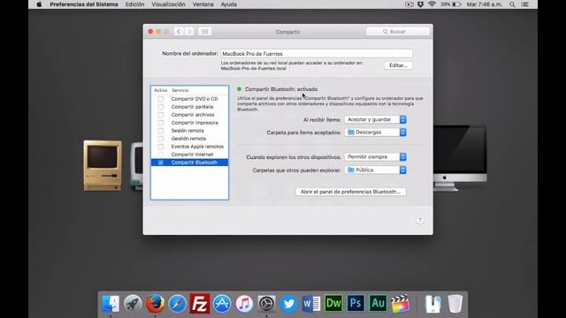Open Spotlight search in menu bar

coord(512,4)
